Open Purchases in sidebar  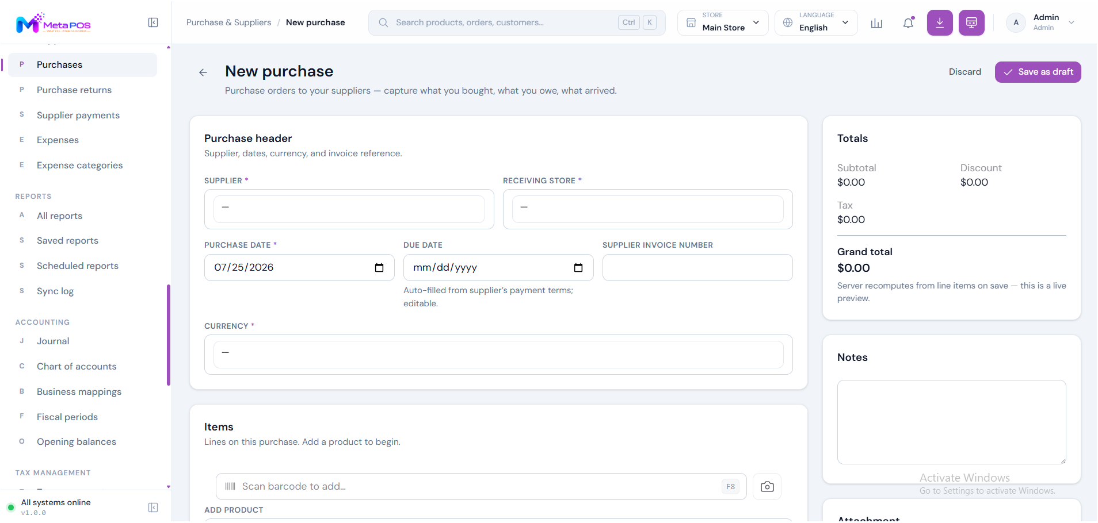point(82,65)
